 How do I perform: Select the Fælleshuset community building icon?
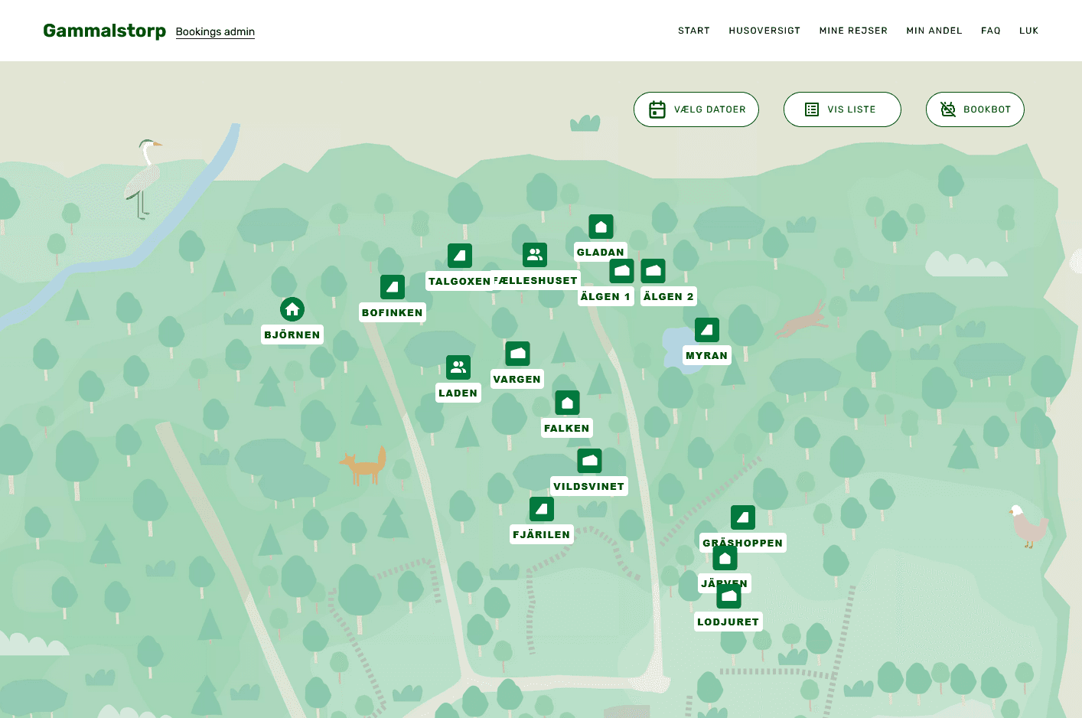[534, 254]
